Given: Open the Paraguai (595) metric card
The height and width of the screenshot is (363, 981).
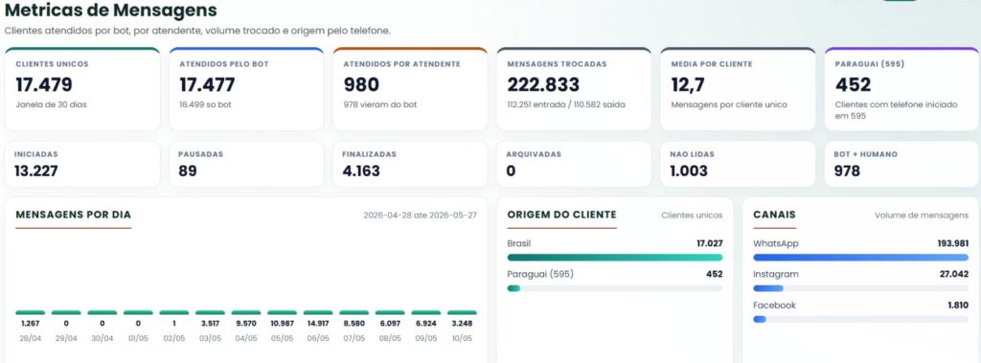Looking at the screenshot, I should (901, 89).
